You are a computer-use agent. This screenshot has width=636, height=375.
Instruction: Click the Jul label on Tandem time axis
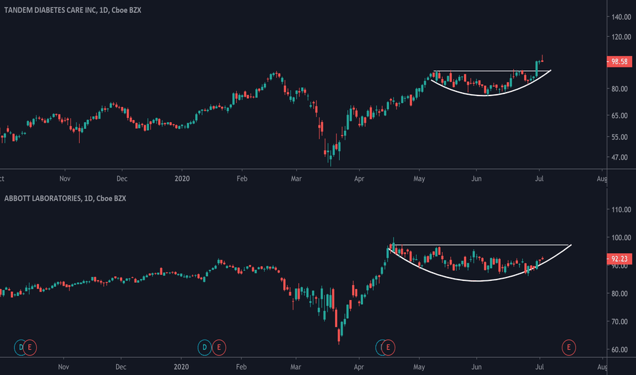click(540, 179)
